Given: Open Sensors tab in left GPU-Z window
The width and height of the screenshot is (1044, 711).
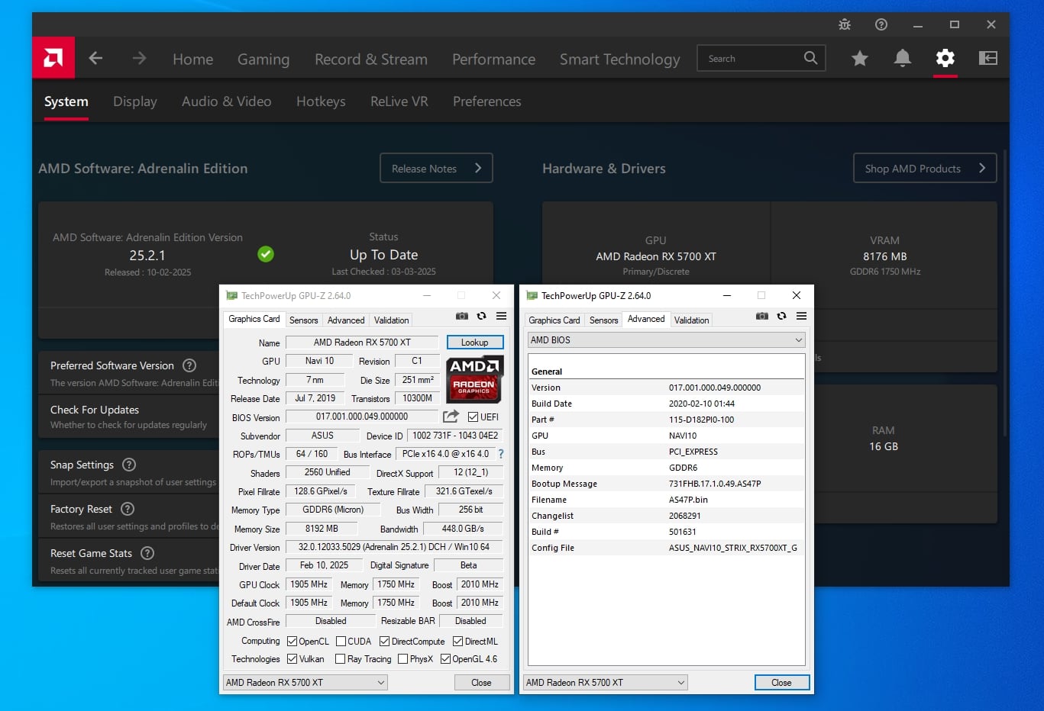Looking at the screenshot, I should click(303, 320).
